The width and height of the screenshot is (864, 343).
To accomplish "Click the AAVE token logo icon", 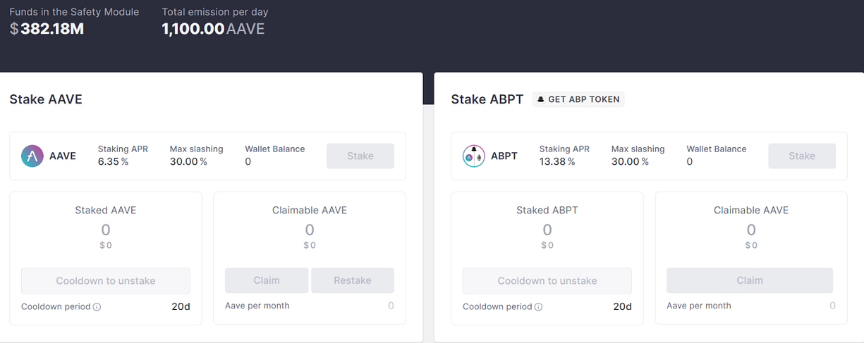I will [32, 156].
